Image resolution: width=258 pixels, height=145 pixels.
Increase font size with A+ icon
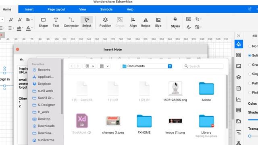(x=11, y=20)
